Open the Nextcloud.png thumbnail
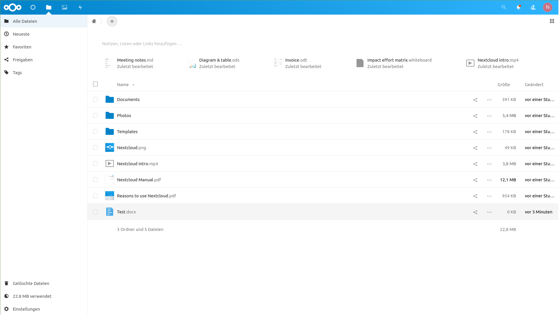Screen dimensions: 559x315 click(110, 147)
